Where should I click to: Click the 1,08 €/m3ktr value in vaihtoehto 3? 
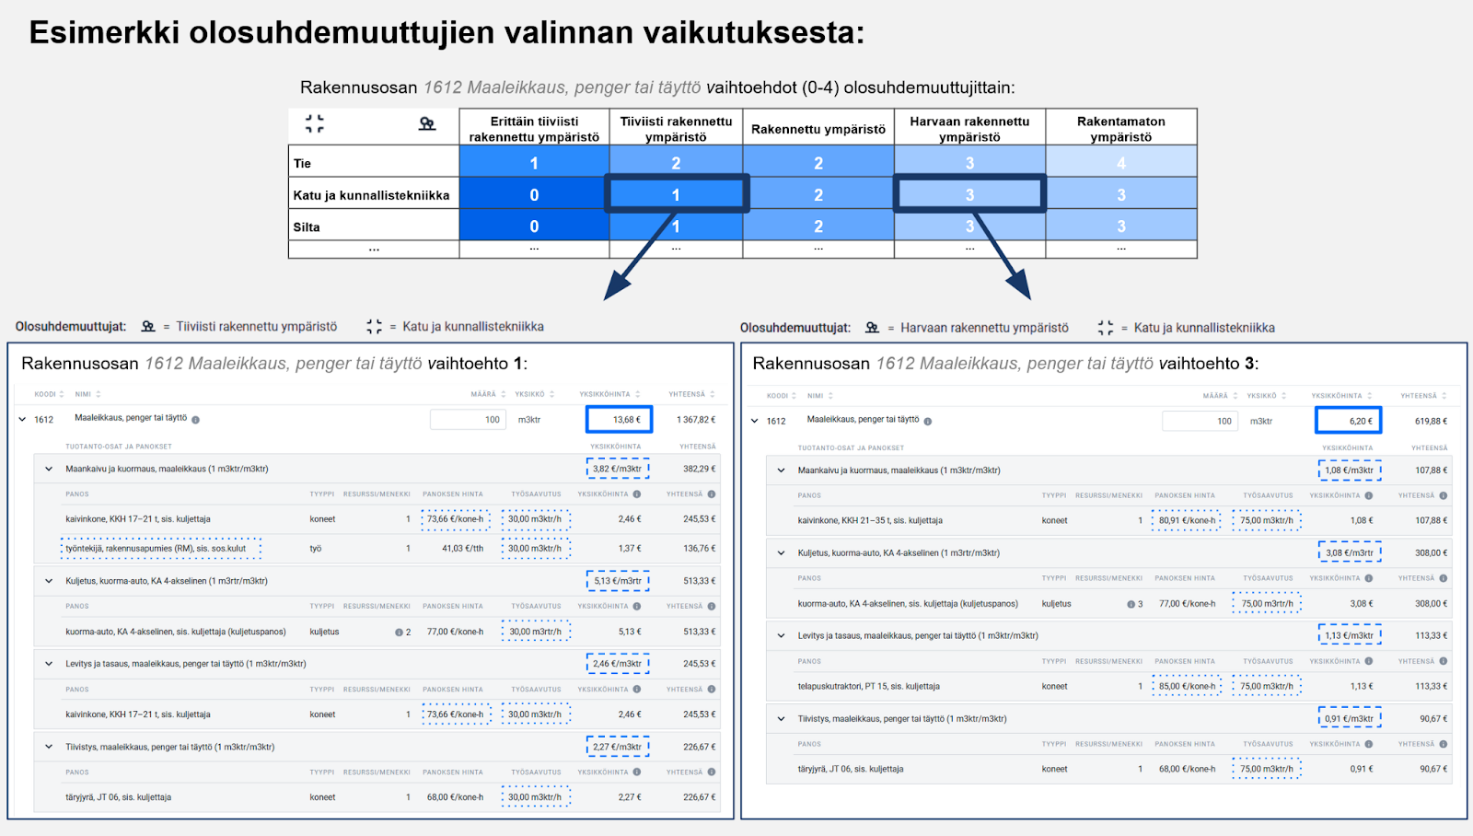point(1350,470)
